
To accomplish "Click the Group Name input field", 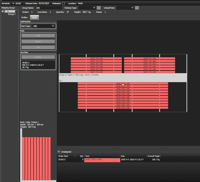I will [x=48, y=8].
